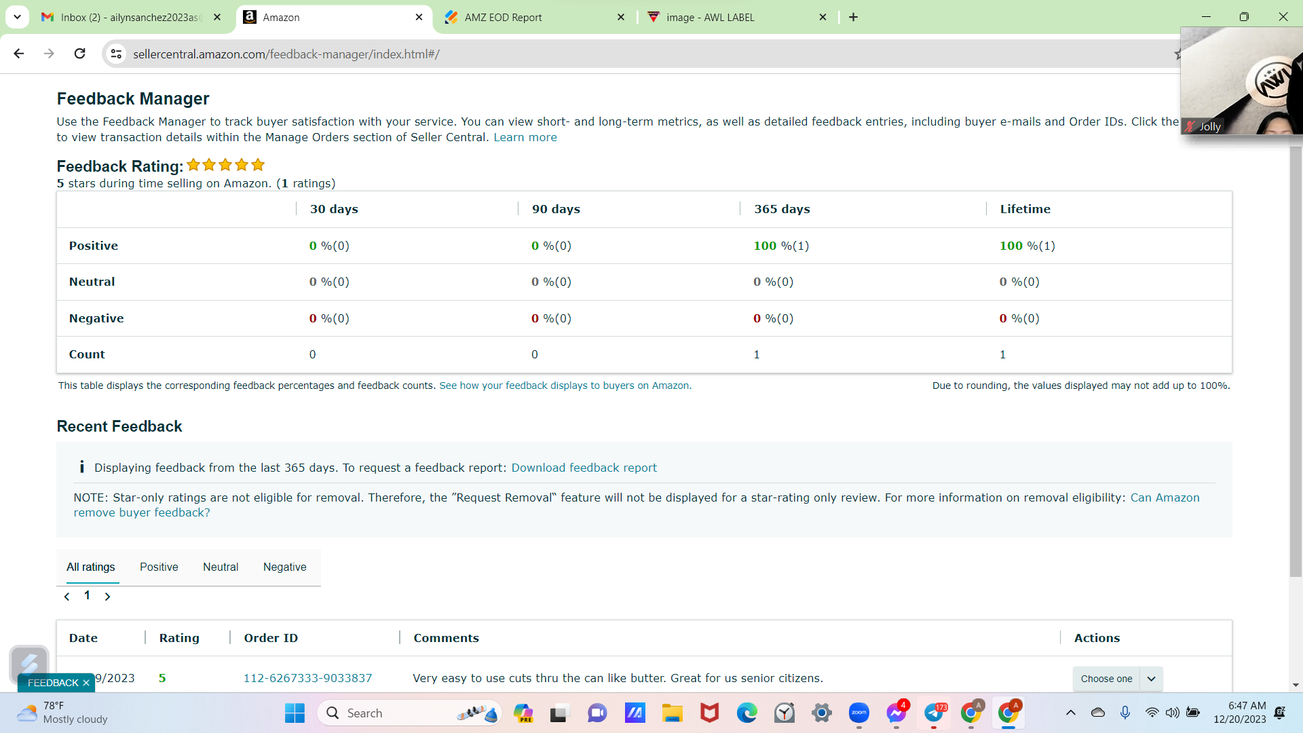Image resolution: width=1303 pixels, height=733 pixels.
Task: Open the Learn more link
Action: (x=525, y=137)
